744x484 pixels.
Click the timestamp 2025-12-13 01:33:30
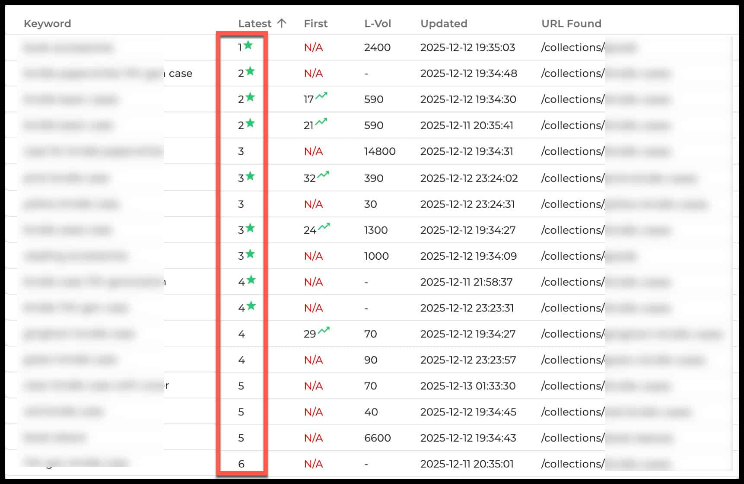pos(468,386)
